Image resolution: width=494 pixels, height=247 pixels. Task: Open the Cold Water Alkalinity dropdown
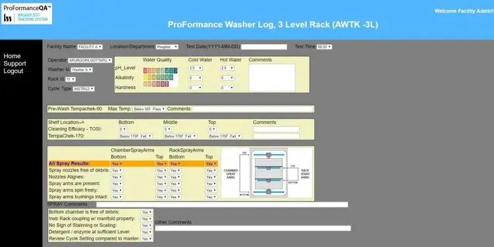[x=196, y=78]
